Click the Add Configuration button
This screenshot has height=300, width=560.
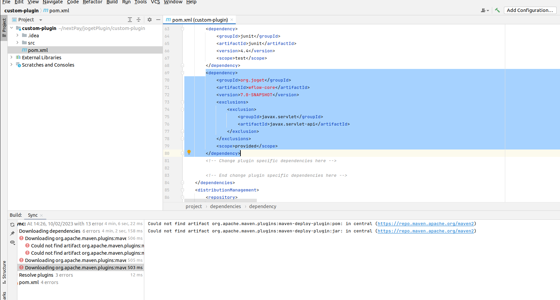(x=530, y=10)
